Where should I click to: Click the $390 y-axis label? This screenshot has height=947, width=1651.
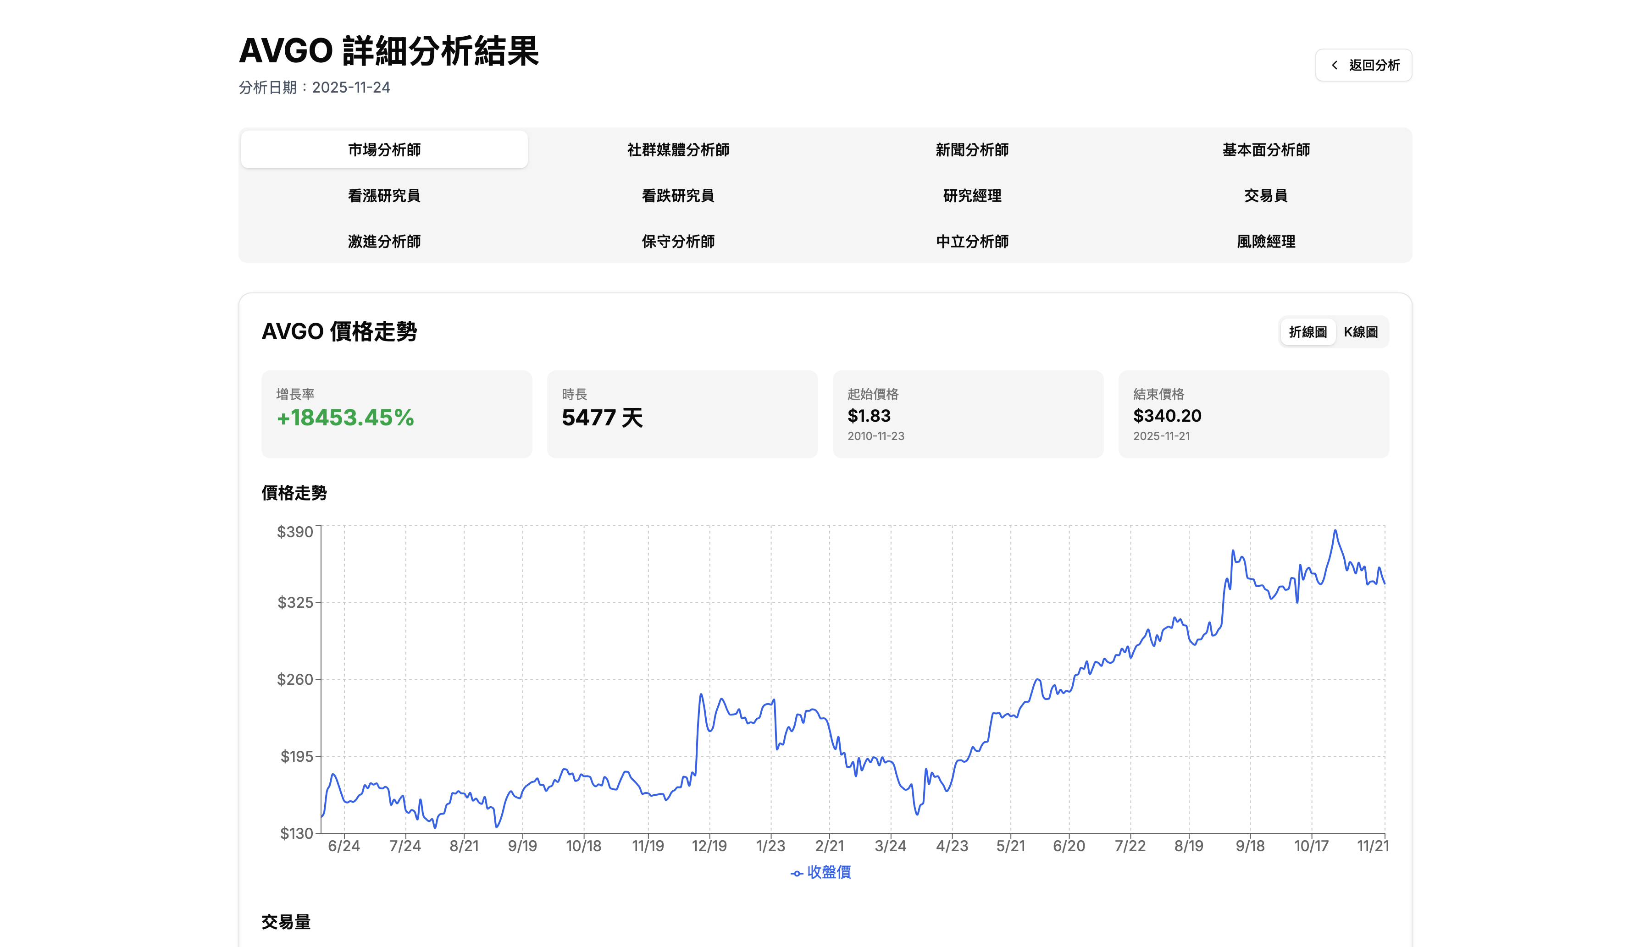click(295, 532)
